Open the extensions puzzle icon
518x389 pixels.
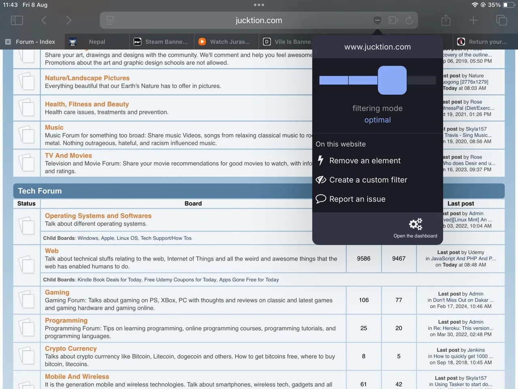393,20
